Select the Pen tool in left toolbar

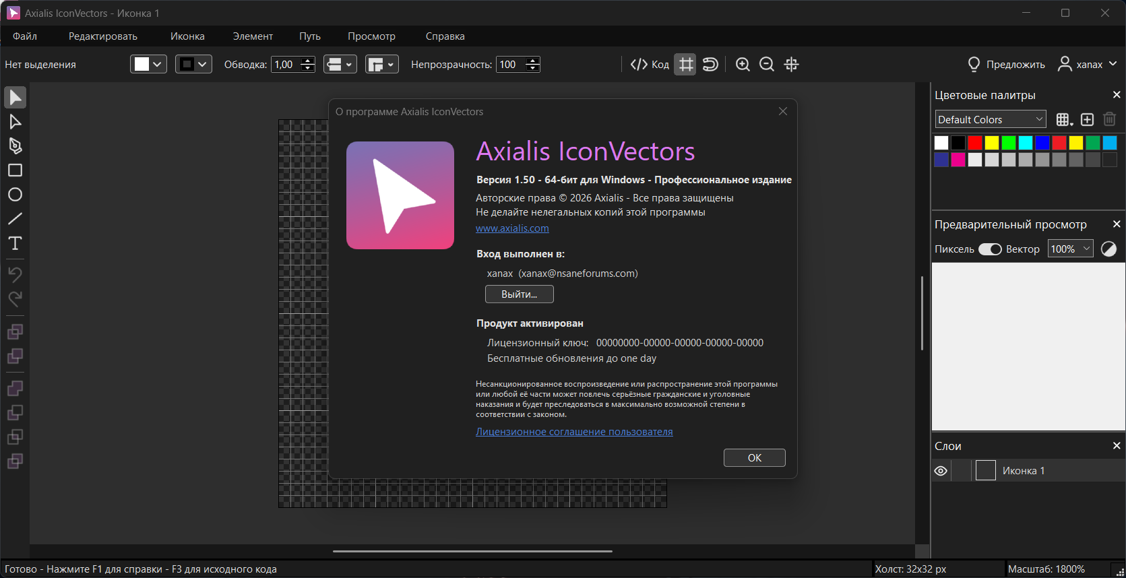[15, 146]
